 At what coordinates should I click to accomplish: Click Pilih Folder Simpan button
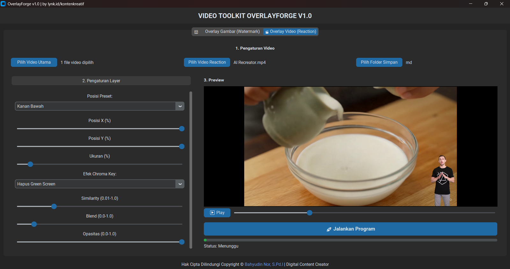[x=379, y=62]
